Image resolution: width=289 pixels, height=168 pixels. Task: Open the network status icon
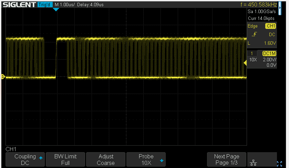tap(254, 162)
